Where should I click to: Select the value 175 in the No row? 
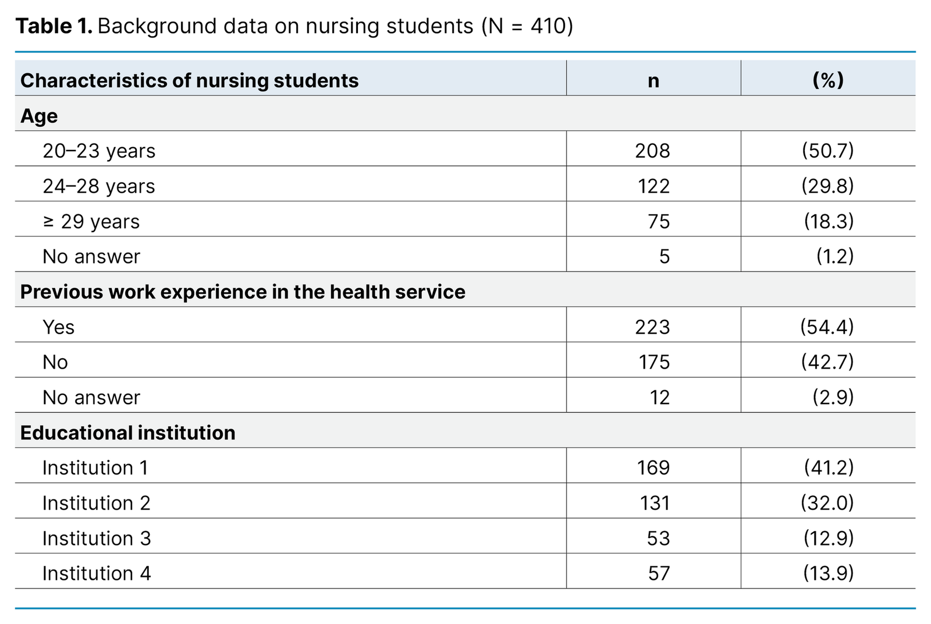pos(654,362)
